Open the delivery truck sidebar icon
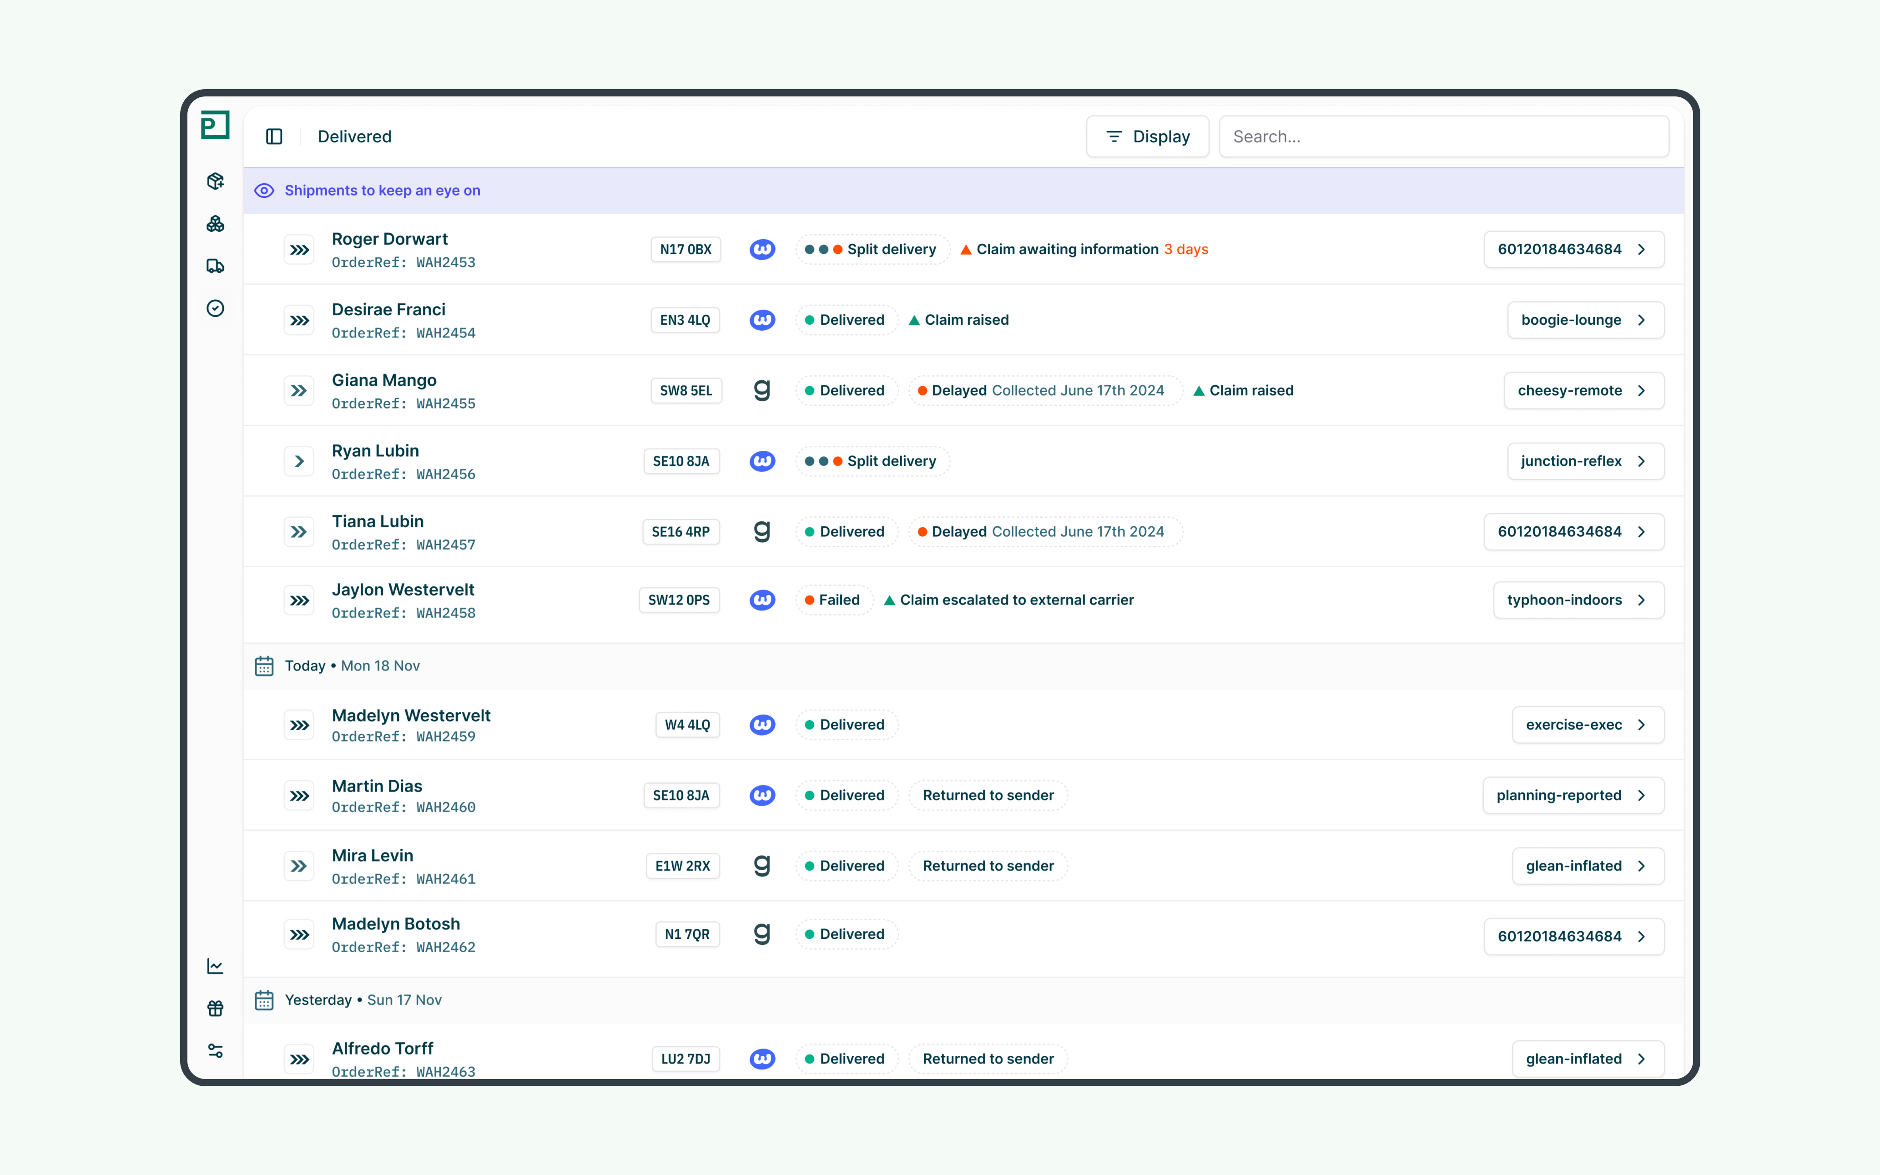Screen dimensions: 1880x1175 215,266
